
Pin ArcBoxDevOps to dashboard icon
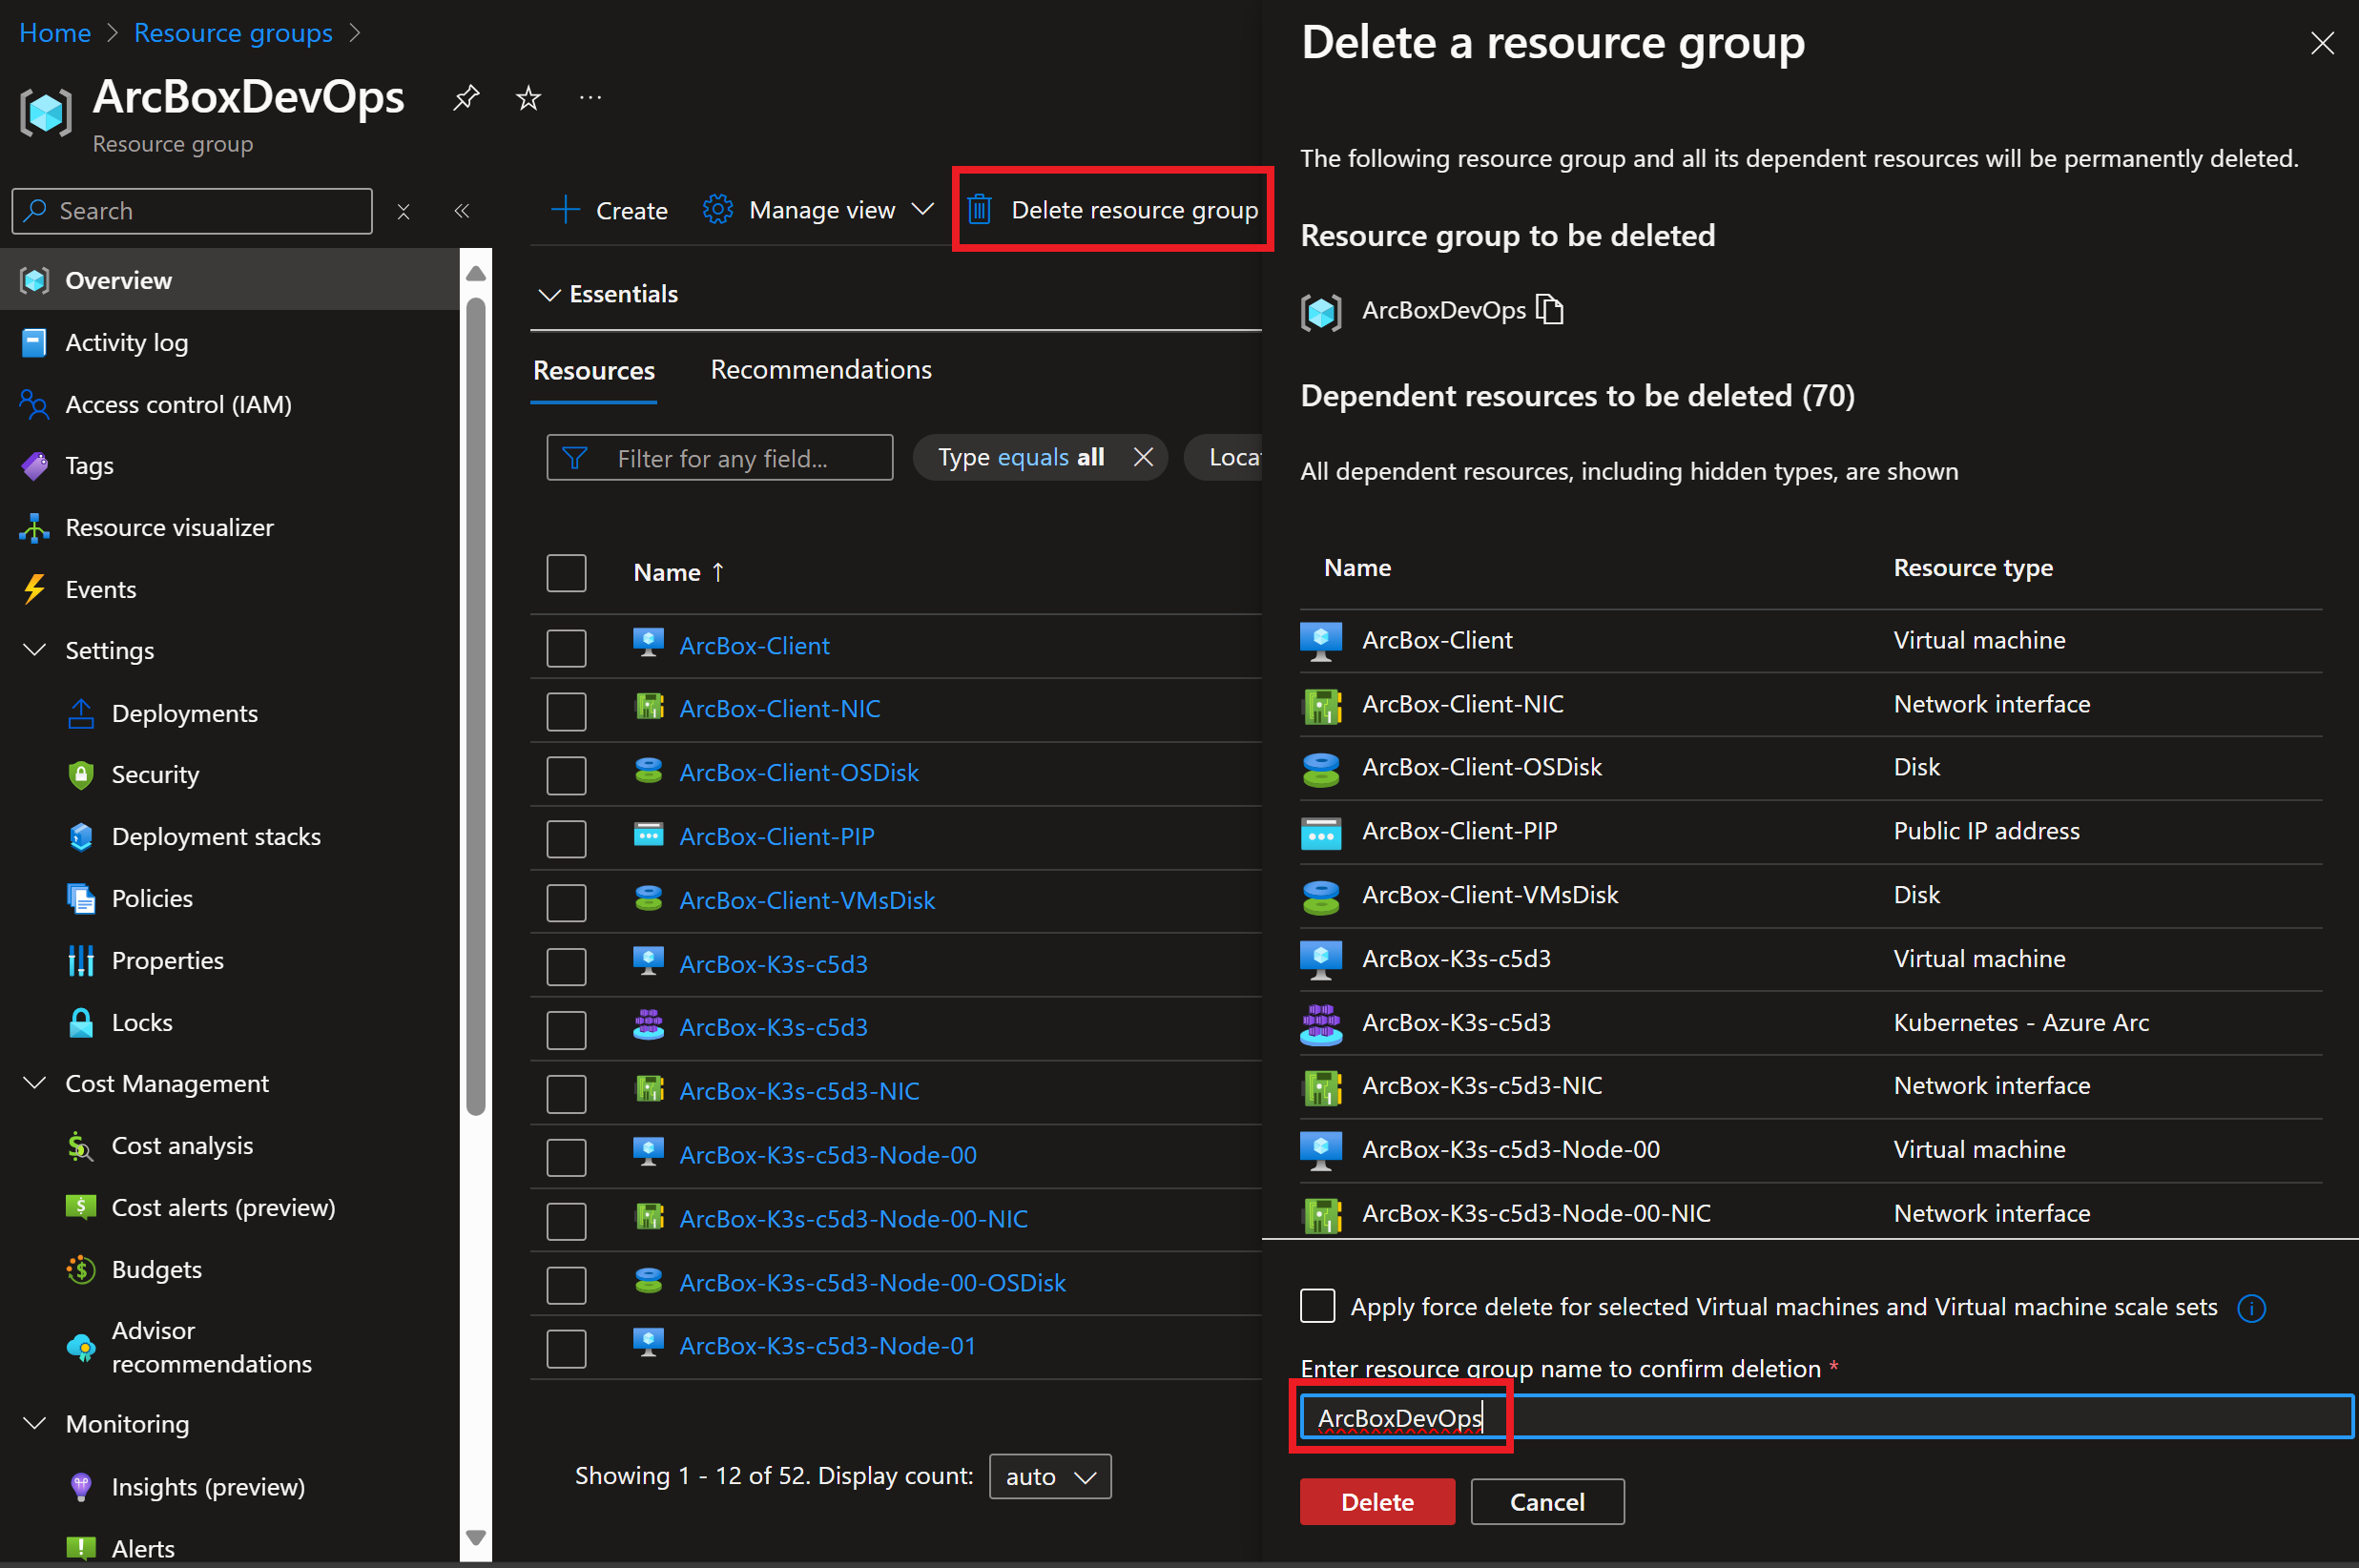[466, 98]
